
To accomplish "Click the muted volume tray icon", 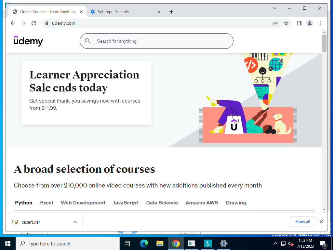I will [291, 244].
